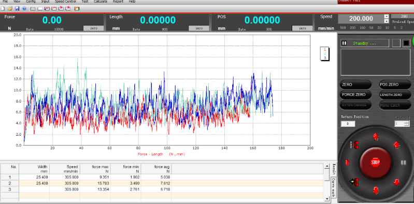Click the results table scroll-up arrow
414x204 pixels.
click(x=327, y=166)
